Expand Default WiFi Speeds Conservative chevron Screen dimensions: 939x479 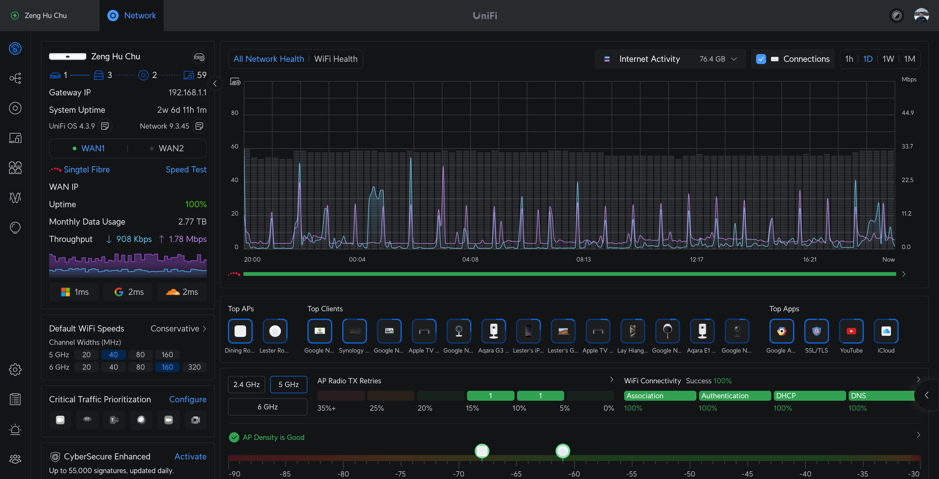coord(205,329)
